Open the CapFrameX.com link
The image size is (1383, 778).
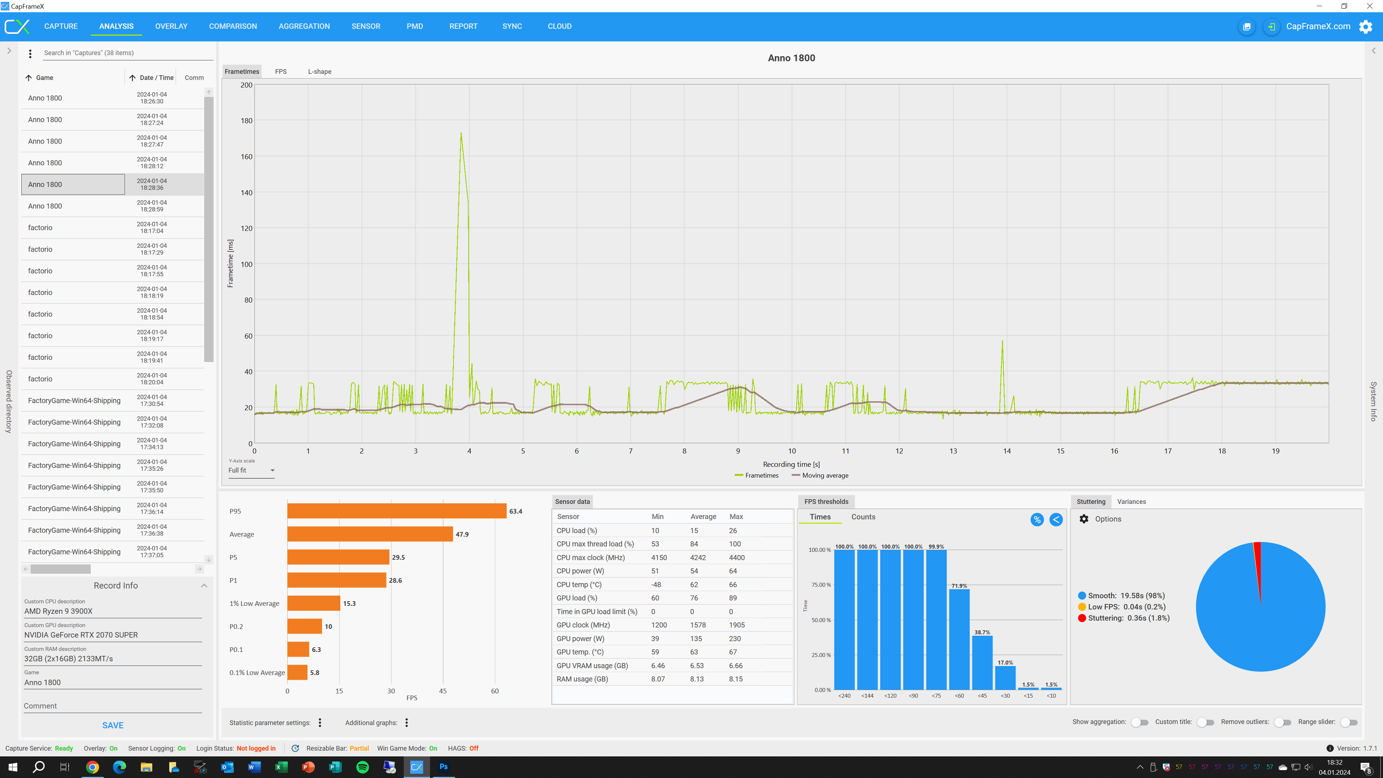[1318, 26]
